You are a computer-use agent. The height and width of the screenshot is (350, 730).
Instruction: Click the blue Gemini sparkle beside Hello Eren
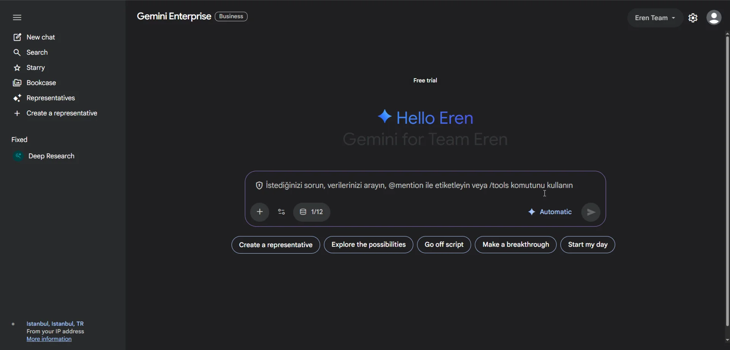384,117
